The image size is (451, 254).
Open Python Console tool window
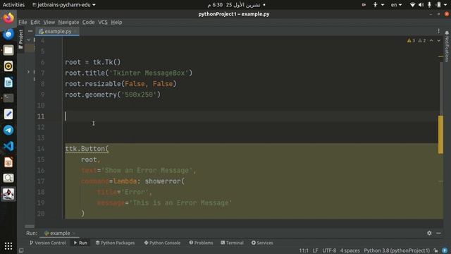point(162,243)
